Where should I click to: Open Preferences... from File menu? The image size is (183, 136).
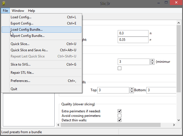(20, 81)
